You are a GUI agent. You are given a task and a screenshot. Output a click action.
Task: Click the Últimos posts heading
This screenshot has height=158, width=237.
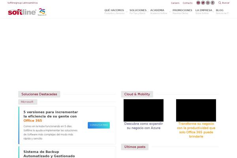(x=135, y=147)
